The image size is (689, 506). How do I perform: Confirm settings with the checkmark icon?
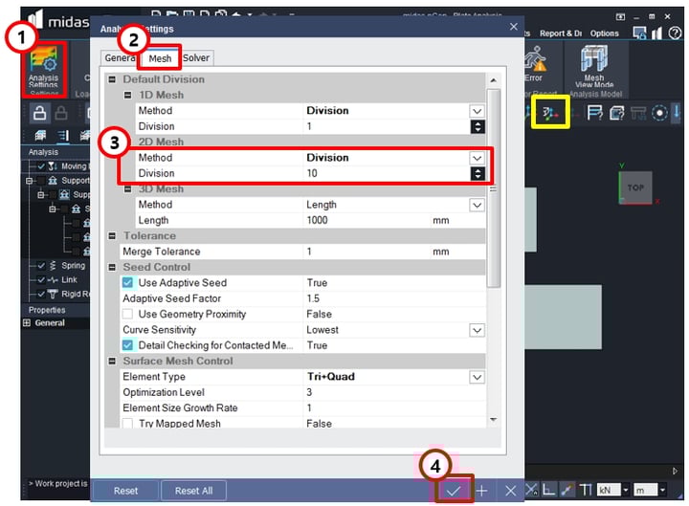[454, 490]
